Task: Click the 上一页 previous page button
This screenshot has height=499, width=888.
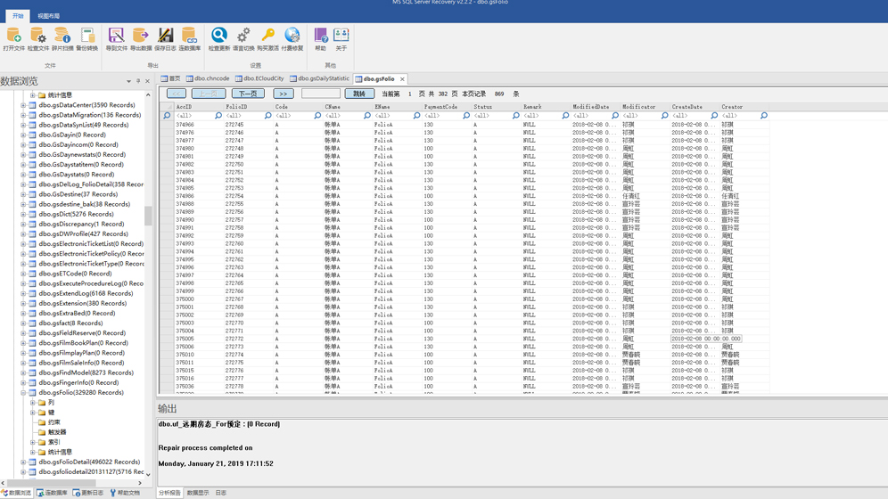Action: pos(209,94)
